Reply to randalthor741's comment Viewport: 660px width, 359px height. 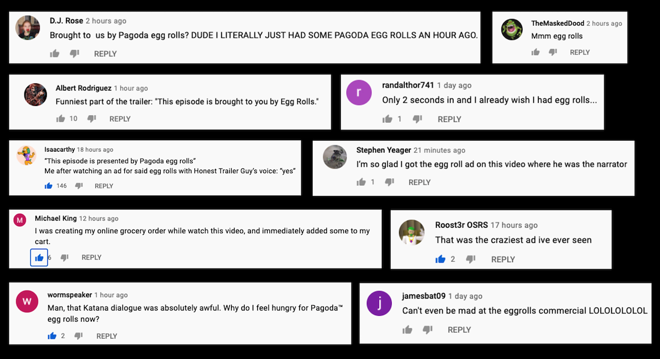coord(449,119)
